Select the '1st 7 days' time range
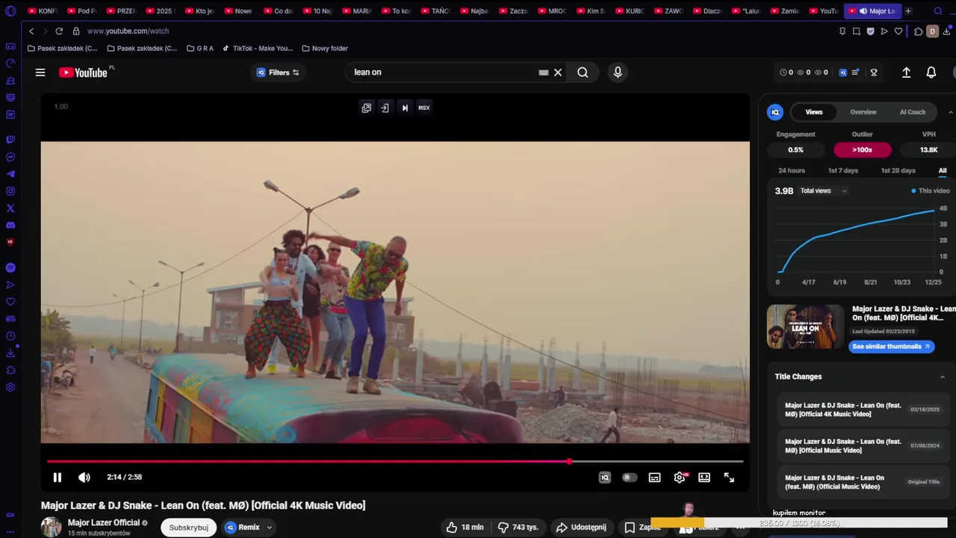Viewport: 956px width, 538px height. 843,170
